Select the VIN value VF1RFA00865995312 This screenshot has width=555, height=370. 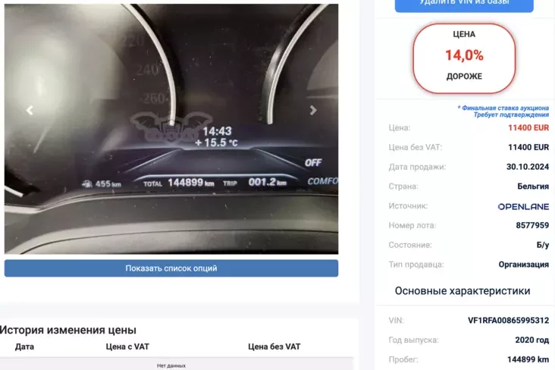[x=508, y=321]
